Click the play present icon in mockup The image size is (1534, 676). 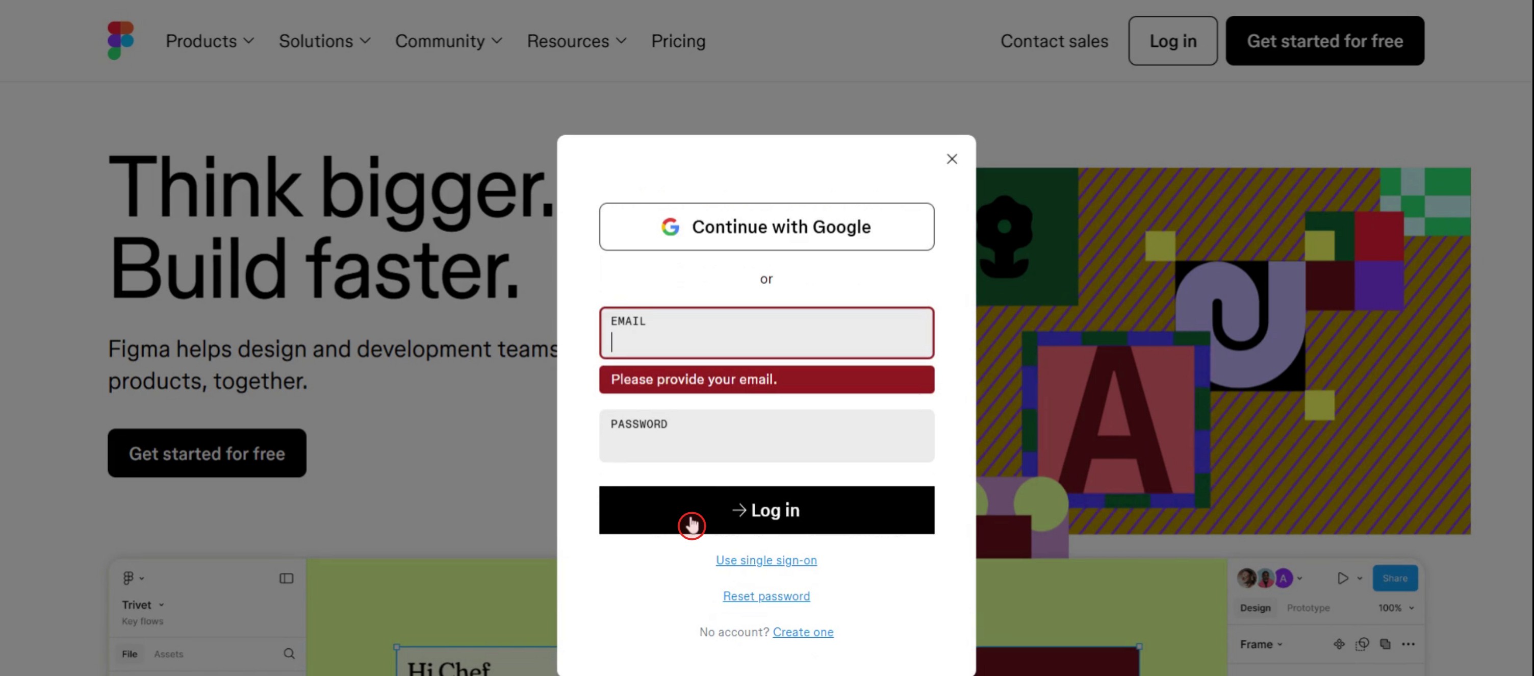pyautogui.click(x=1342, y=578)
